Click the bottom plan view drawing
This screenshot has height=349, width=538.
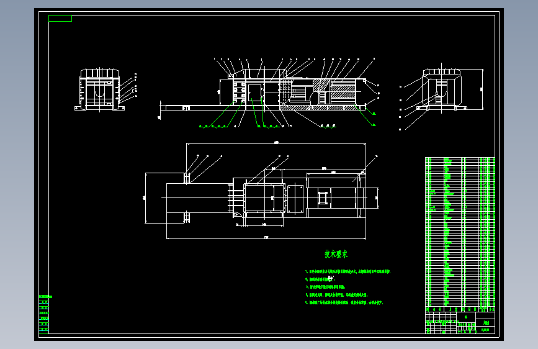[x=262, y=190]
